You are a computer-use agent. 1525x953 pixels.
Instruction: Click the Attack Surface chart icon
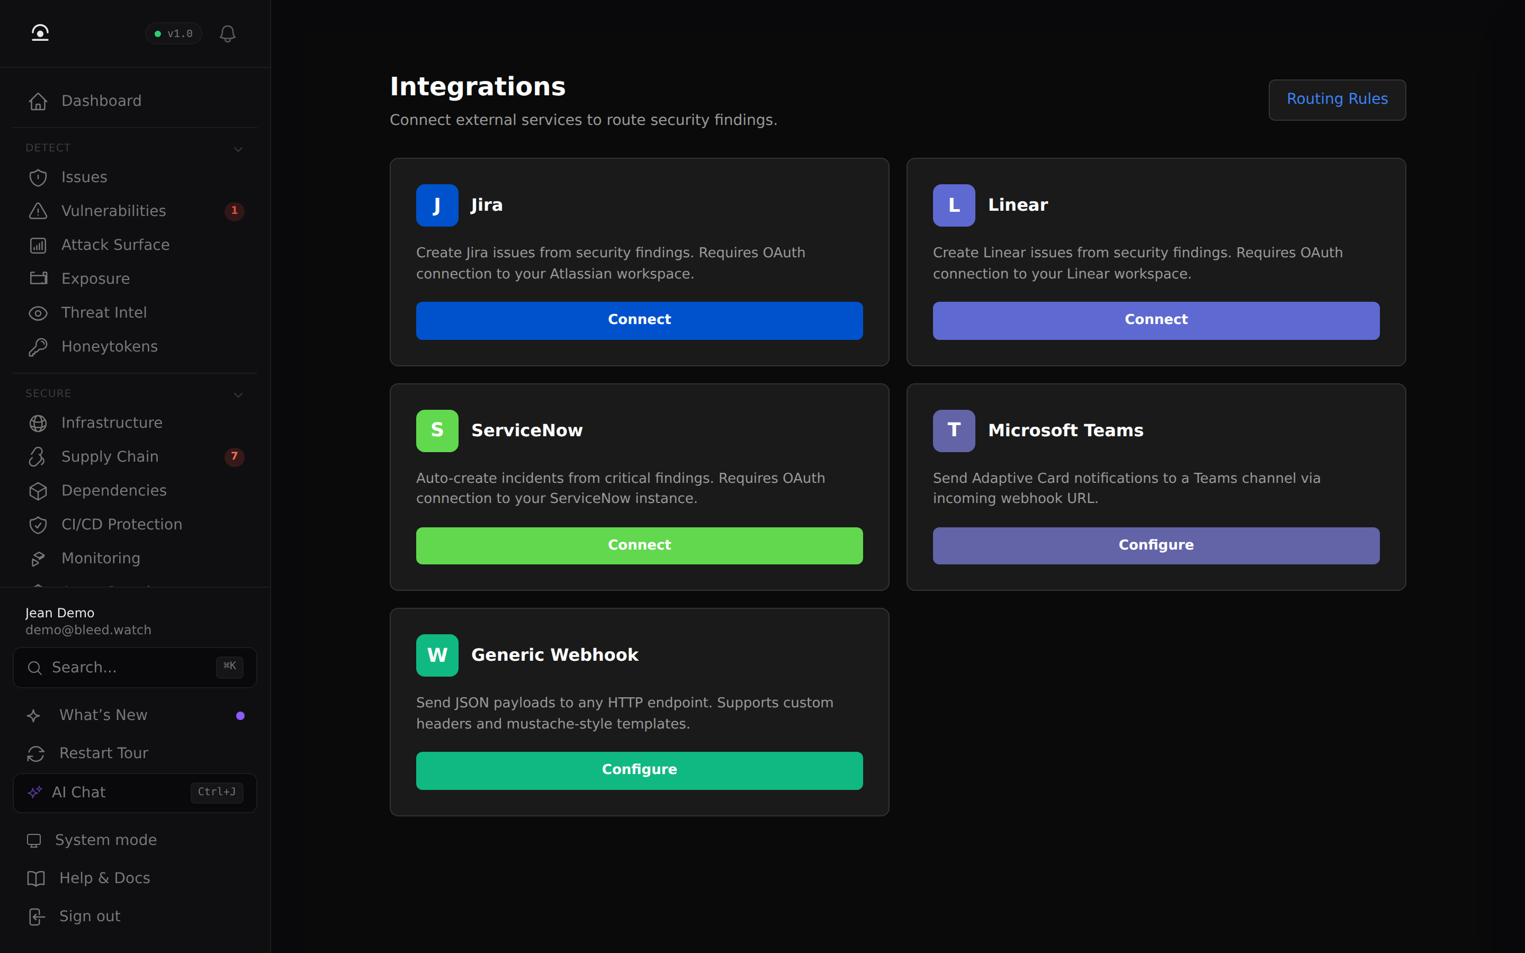(39, 246)
